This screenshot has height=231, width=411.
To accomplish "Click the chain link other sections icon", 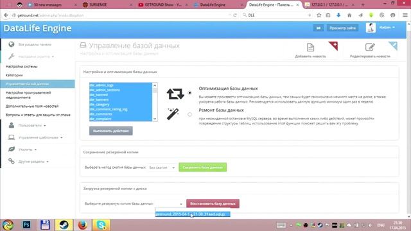I will tap(12, 161).
